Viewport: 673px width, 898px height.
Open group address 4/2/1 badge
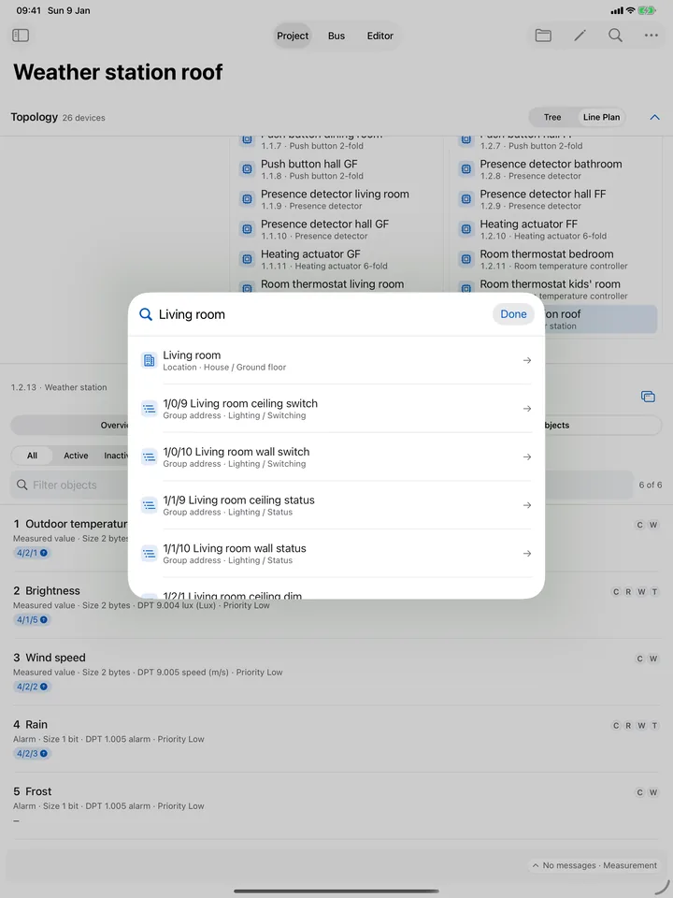point(32,553)
